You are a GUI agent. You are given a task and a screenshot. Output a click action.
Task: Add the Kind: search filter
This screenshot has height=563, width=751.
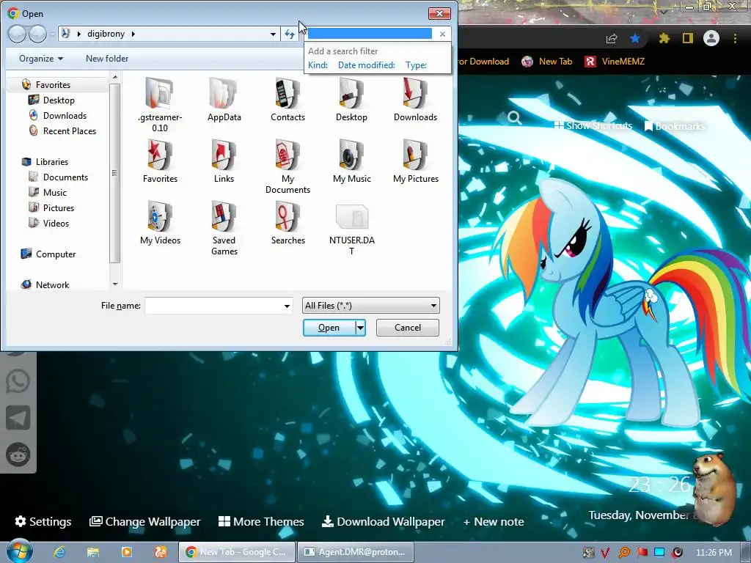coord(318,65)
